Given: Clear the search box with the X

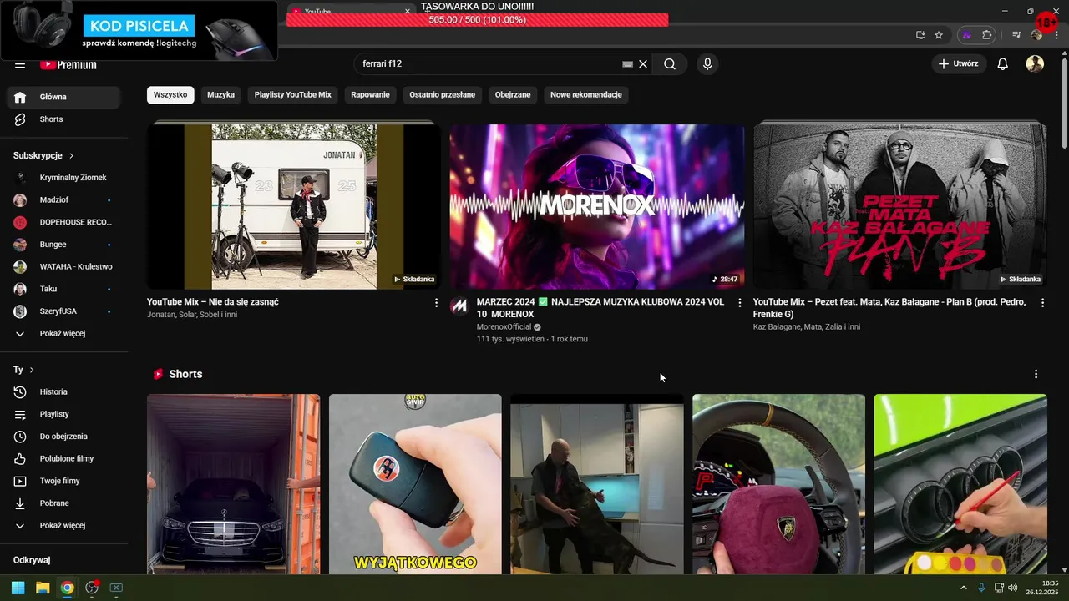Looking at the screenshot, I should (643, 64).
